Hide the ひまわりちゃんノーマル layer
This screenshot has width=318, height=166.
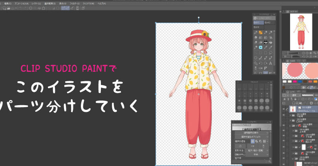pyautogui.click(x=284, y=109)
